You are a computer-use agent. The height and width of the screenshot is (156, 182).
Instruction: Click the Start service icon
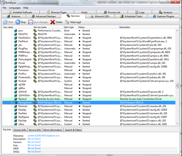5,22
